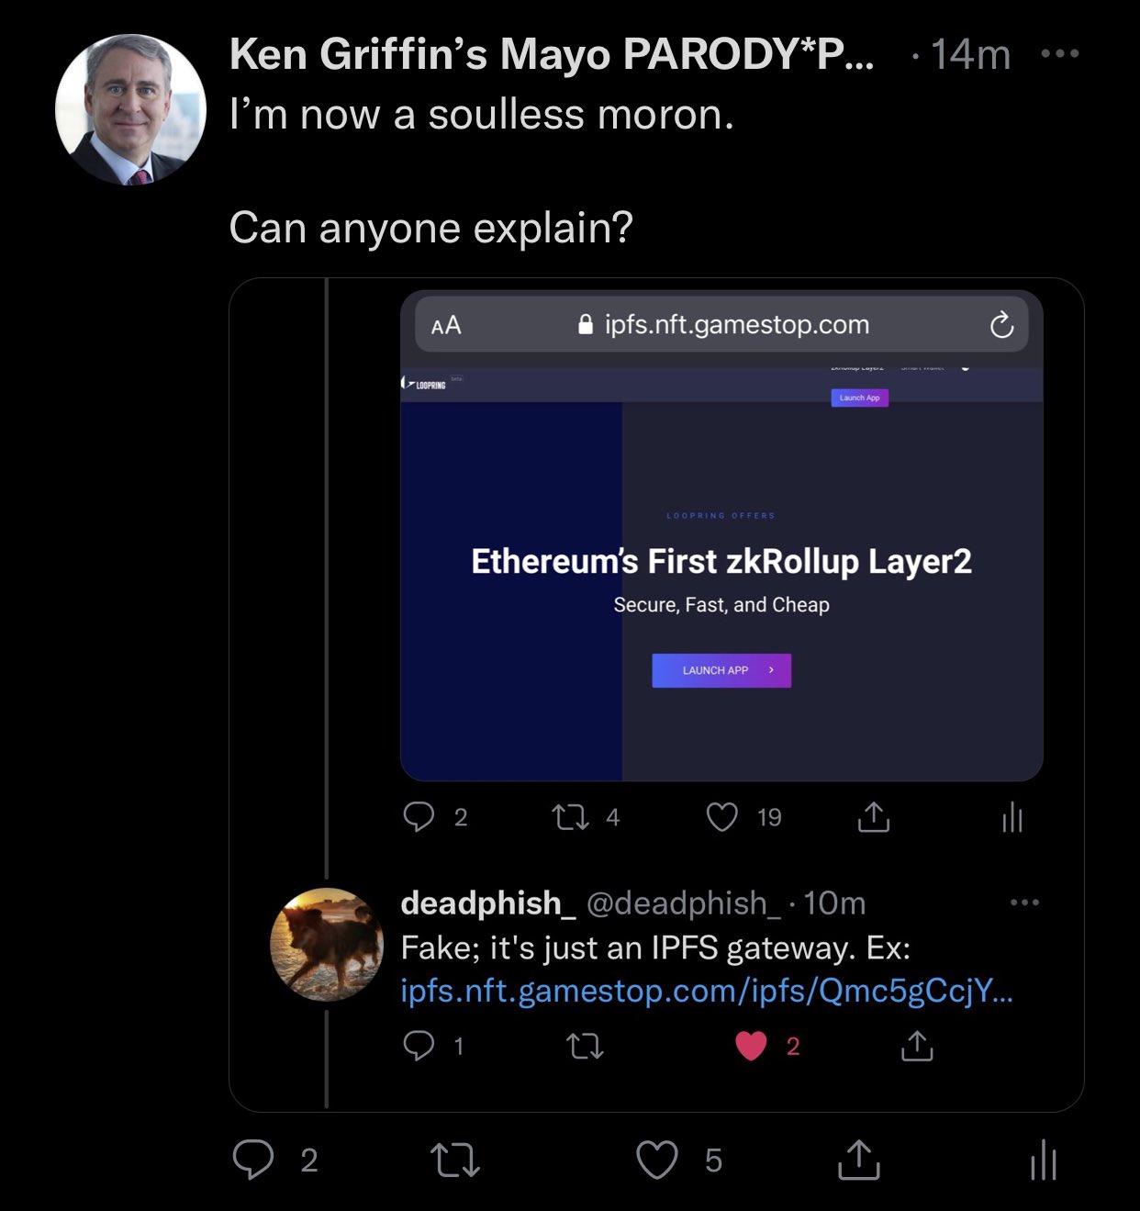
Task: Reply to the quoted Loopring screenshot tweet
Action: click(419, 816)
